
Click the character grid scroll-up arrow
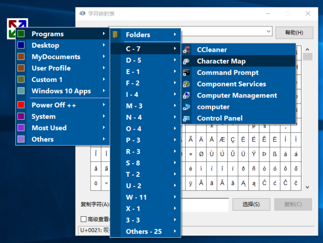tap(307, 49)
